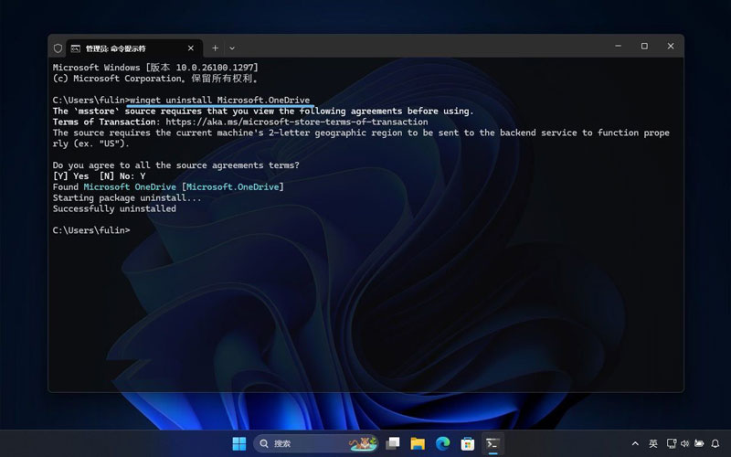
Task: Click the command prompt line C:\Users\fulin>
Action: coord(91,230)
